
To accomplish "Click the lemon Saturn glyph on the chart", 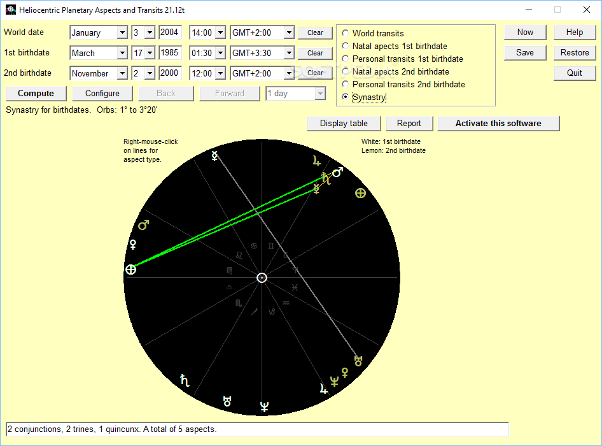I will 326,178.
